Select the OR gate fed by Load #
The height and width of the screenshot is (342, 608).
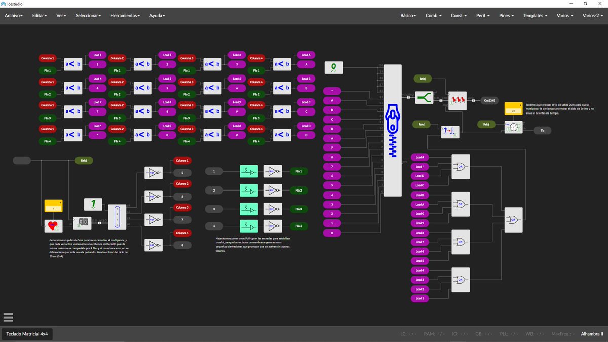(461, 166)
